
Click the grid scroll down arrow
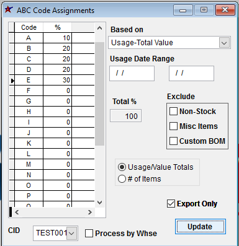point(99,203)
